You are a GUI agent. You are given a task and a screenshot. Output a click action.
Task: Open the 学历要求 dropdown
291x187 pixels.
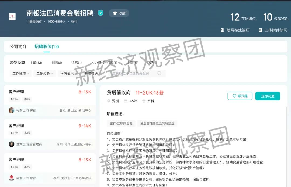(x=68, y=74)
